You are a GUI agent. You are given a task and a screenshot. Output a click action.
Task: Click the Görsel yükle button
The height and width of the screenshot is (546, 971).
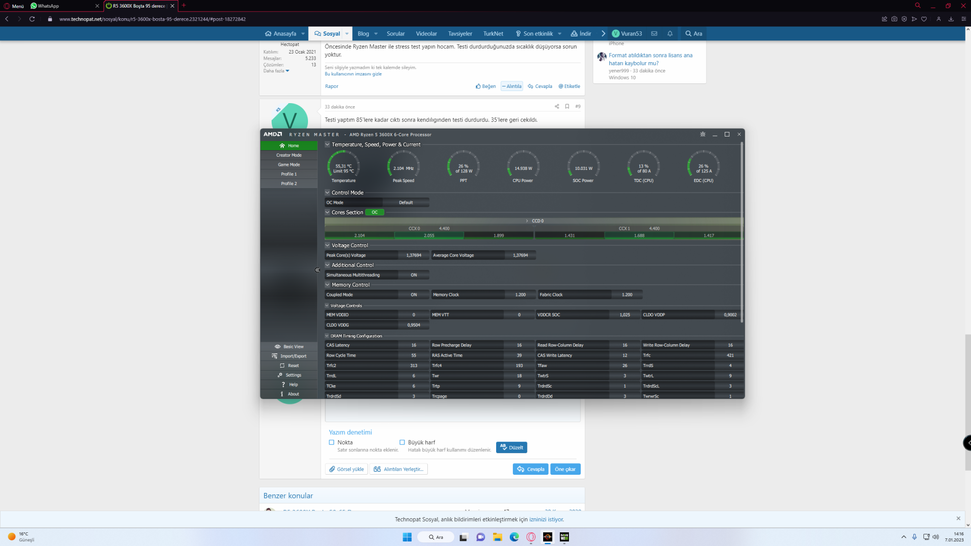tap(346, 469)
